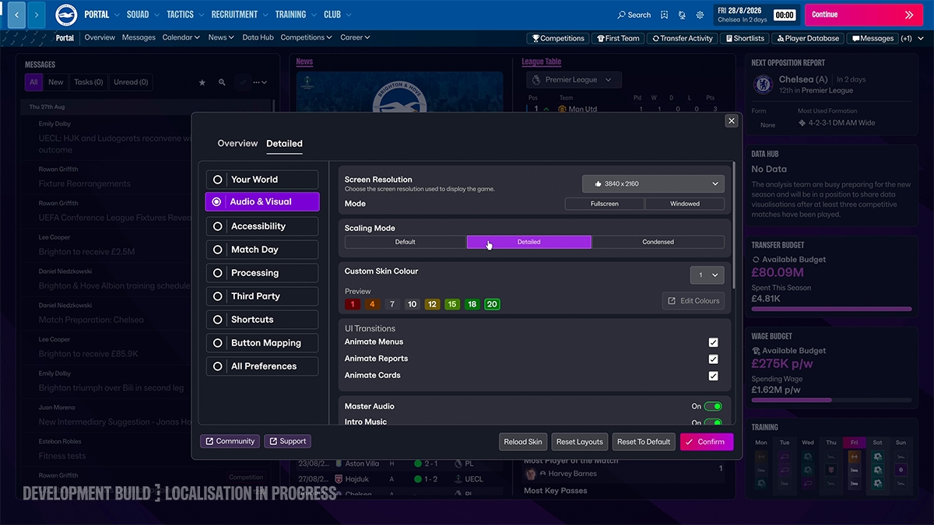Click the Hajduk club badge in fixtures list
The height and width of the screenshot is (525, 934).
tap(339, 479)
